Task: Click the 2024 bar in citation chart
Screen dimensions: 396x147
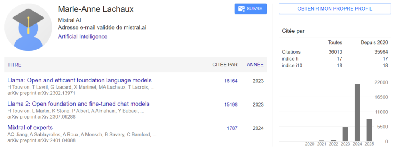Action: tap(357, 112)
